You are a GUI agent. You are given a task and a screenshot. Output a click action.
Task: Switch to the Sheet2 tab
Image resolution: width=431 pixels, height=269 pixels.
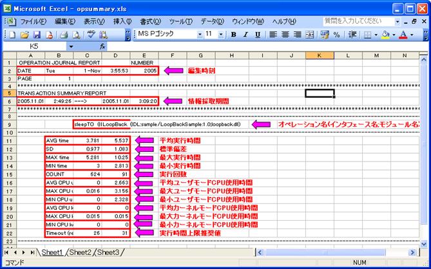pos(81,252)
